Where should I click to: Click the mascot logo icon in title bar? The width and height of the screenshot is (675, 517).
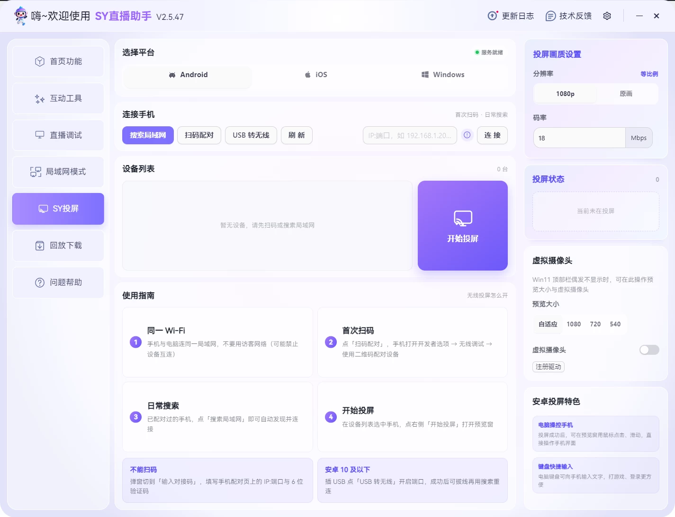[20, 16]
